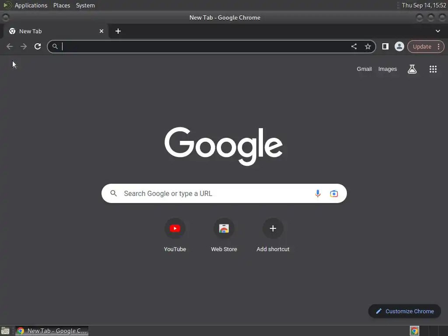
Task: Click the clock showing Thu Sep 14
Action: coord(423,5)
